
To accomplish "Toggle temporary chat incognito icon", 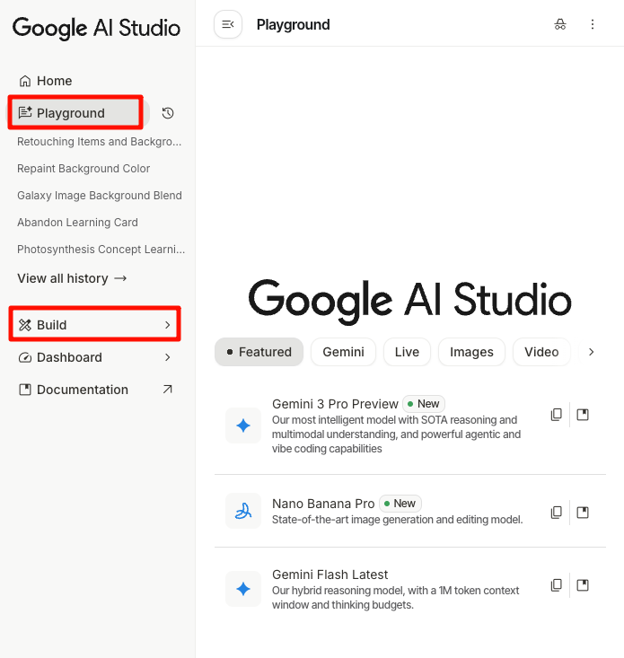I will tap(560, 24).
